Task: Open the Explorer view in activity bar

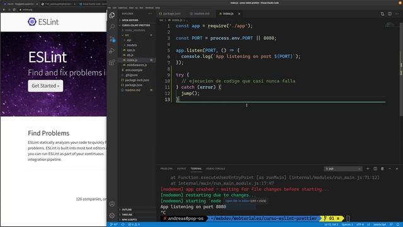Action: point(112,15)
